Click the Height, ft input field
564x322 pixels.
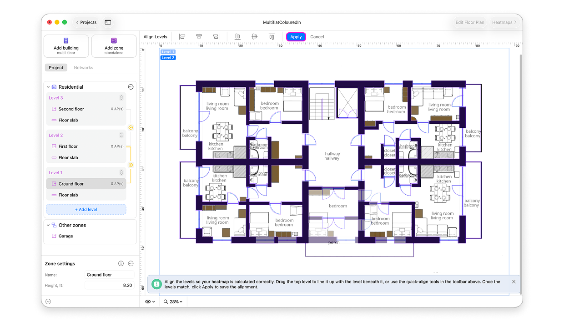click(x=110, y=286)
